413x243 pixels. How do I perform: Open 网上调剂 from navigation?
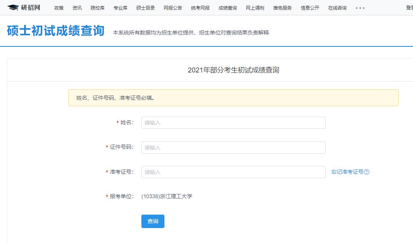click(255, 8)
